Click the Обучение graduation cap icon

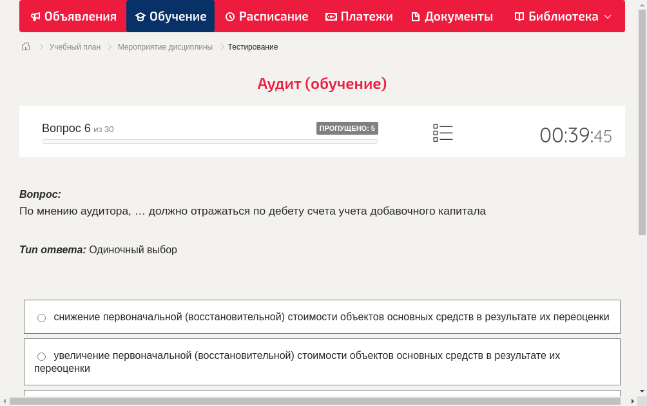142,16
